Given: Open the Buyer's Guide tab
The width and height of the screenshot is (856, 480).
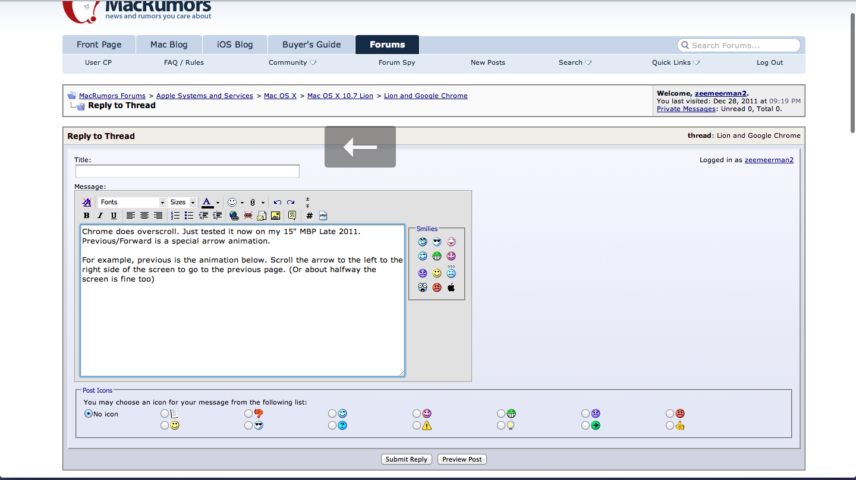Looking at the screenshot, I should (x=311, y=45).
